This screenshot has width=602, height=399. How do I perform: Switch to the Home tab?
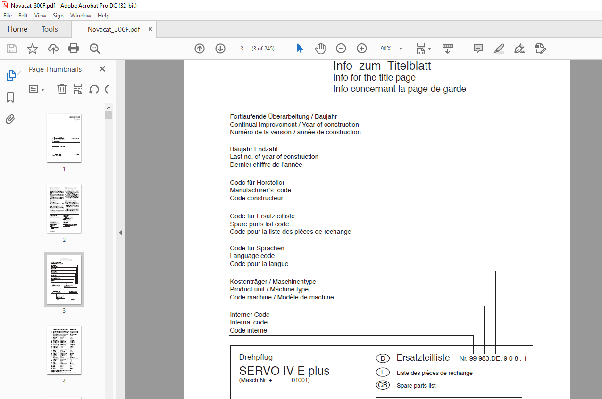point(17,29)
